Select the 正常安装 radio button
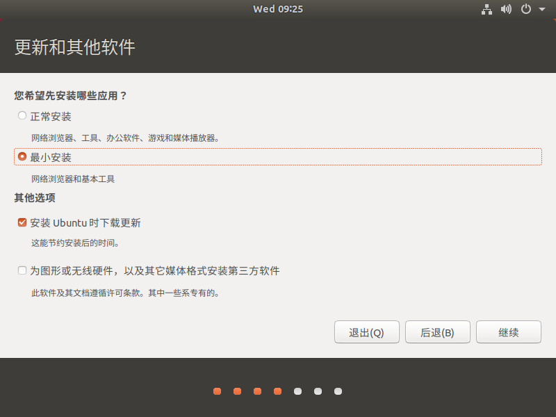Screen dimensions: 556x417 (22, 115)
